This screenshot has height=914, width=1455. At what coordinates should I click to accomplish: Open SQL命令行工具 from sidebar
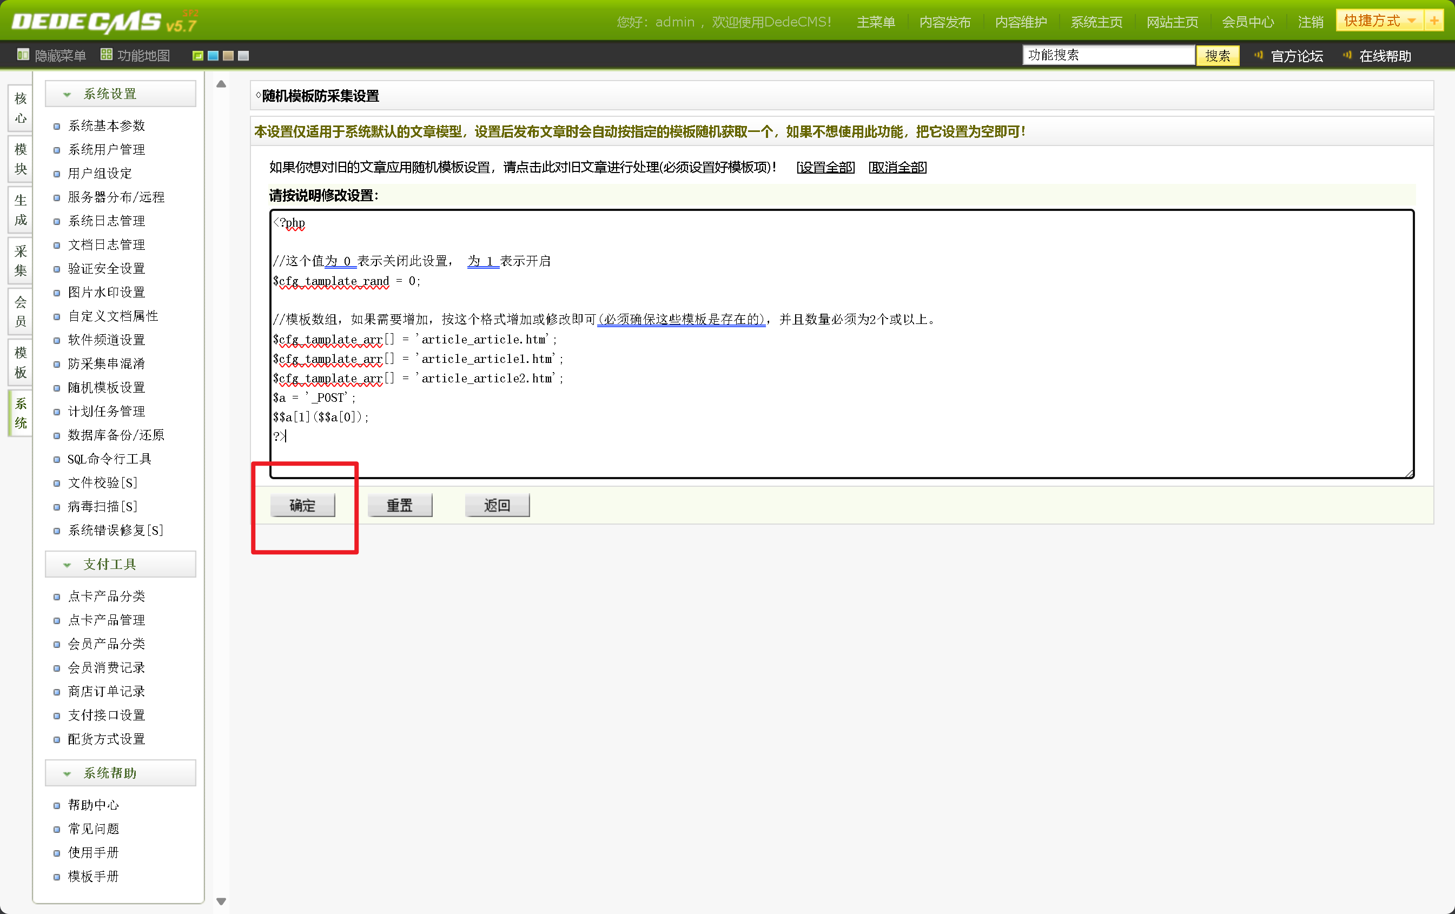click(x=109, y=459)
